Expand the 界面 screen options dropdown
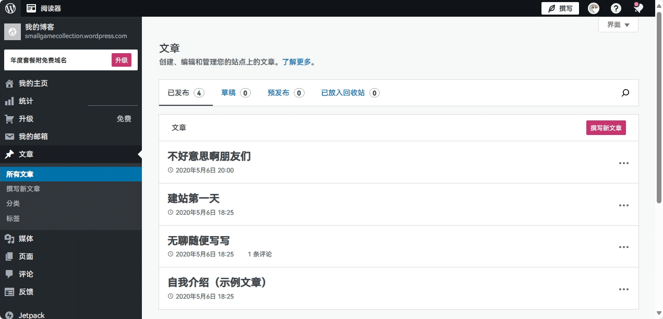 coord(618,24)
